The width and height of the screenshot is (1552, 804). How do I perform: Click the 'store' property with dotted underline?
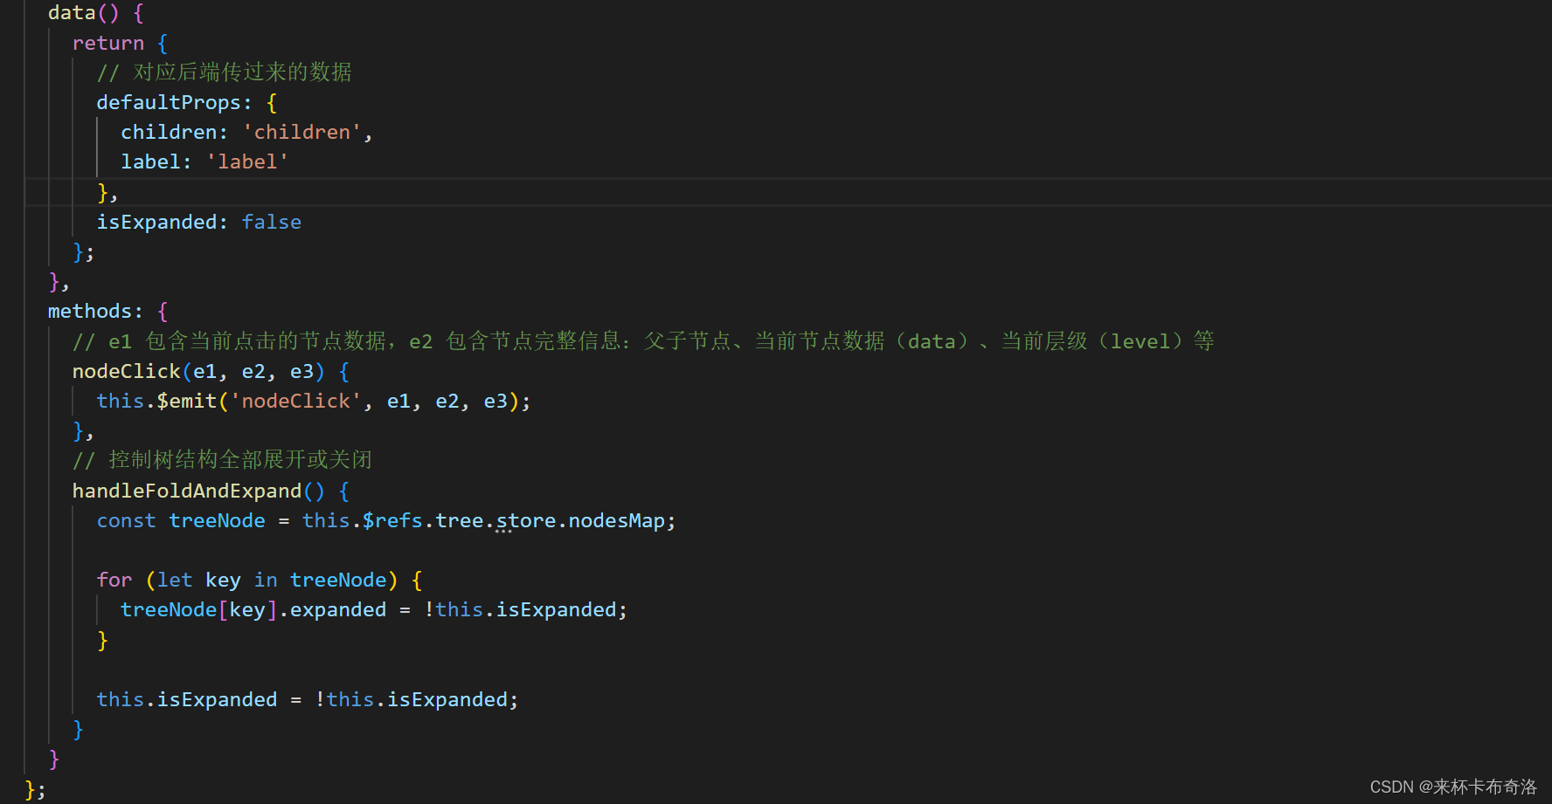coord(526,521)
